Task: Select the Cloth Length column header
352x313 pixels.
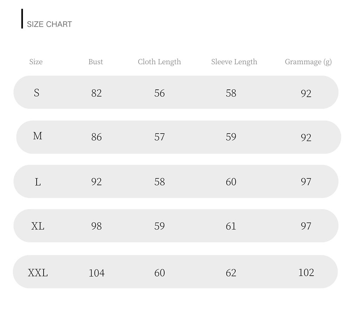Action: click(x=159, y=62)
